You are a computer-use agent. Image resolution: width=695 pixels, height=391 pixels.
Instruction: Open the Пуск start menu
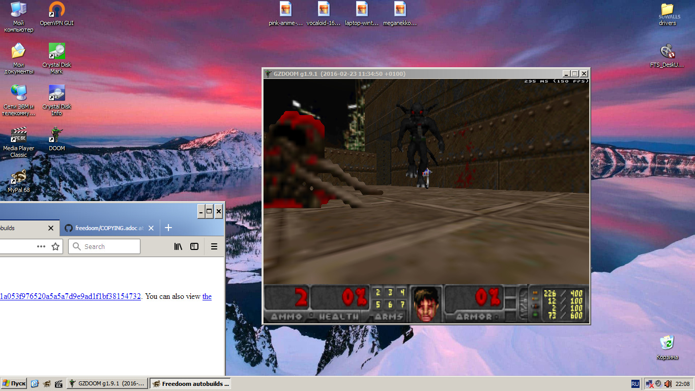click(14, 383)
